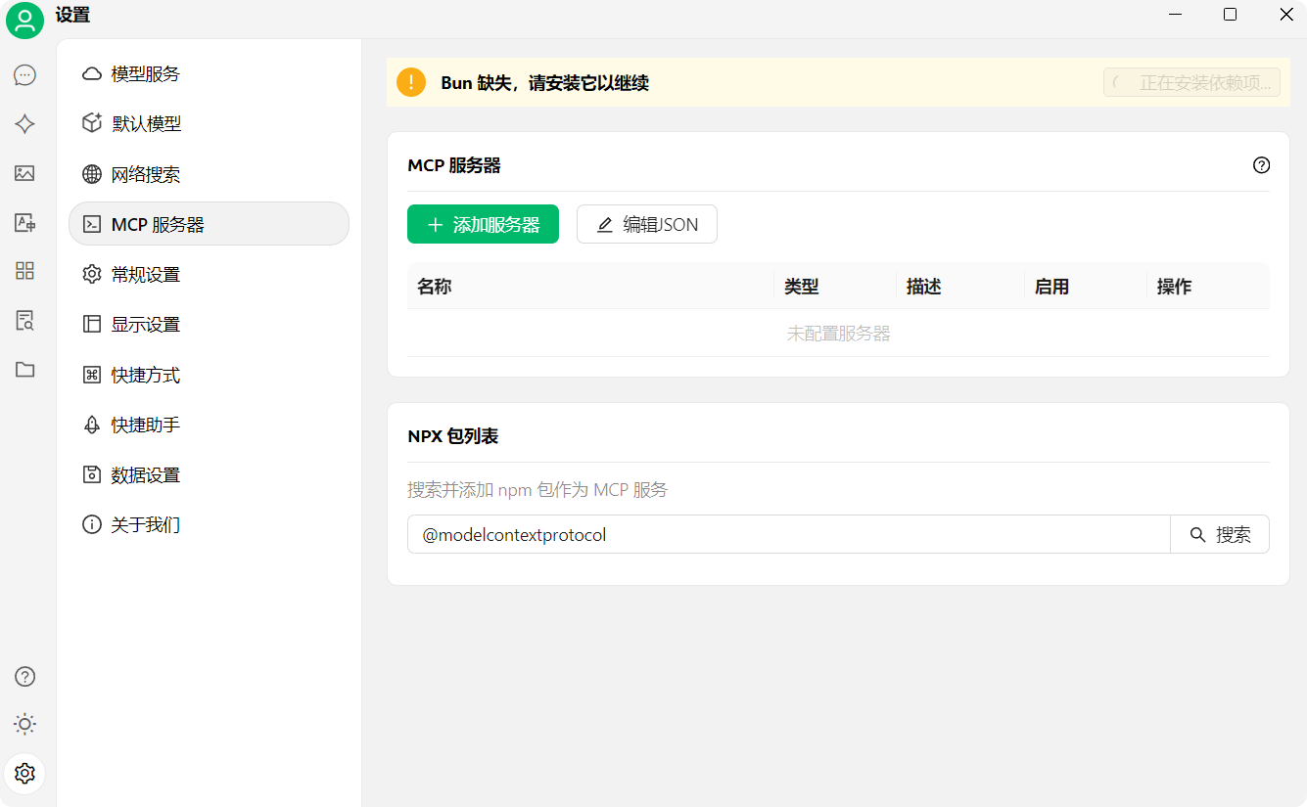Image resolution: width=1307 pixels, height=807 pixels.
Task: Open the knowledge base sidebar icon
Action: pyautogui.click(x=24, y=320)
